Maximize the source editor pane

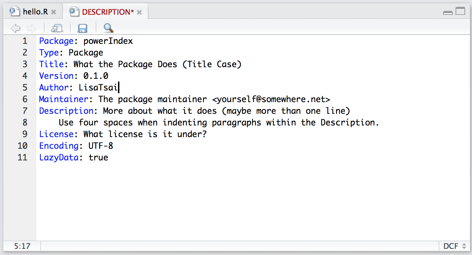click(460, 11)
